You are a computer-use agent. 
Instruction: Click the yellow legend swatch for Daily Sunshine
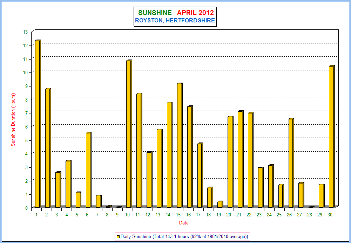pyautogui.click(x=118, y=236)
